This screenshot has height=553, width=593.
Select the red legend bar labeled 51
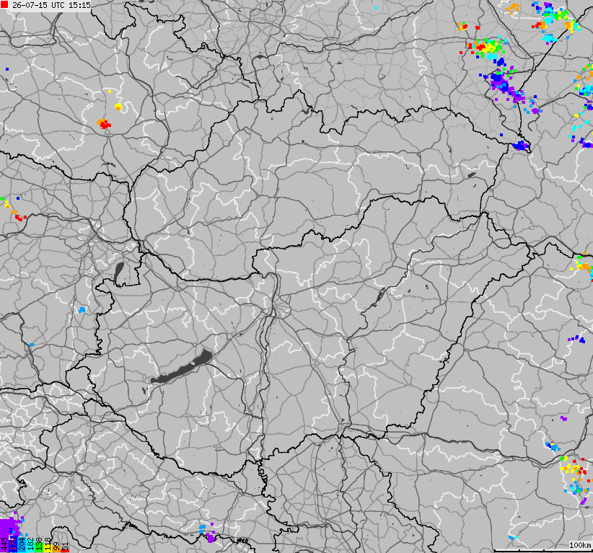pos(65,551)
